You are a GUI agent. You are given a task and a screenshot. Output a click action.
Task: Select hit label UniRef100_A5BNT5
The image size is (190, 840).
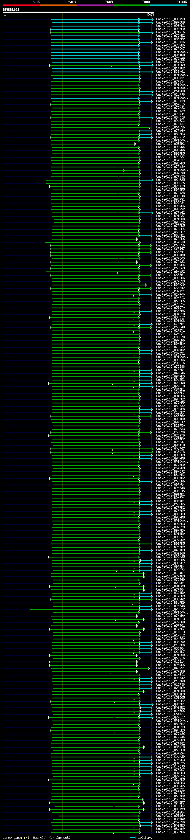170,747
